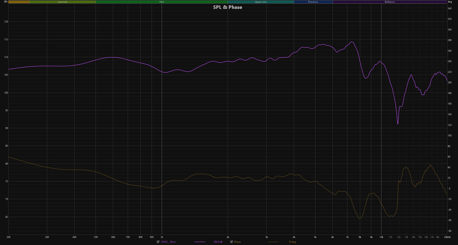458x245 pixels.
Task: Click the orange bass band segment
Action: coord(19,2)
